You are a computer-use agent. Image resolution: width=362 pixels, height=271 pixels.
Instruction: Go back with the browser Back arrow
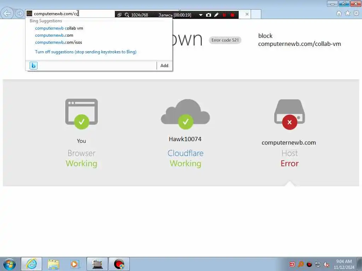[x=7, y=13]
